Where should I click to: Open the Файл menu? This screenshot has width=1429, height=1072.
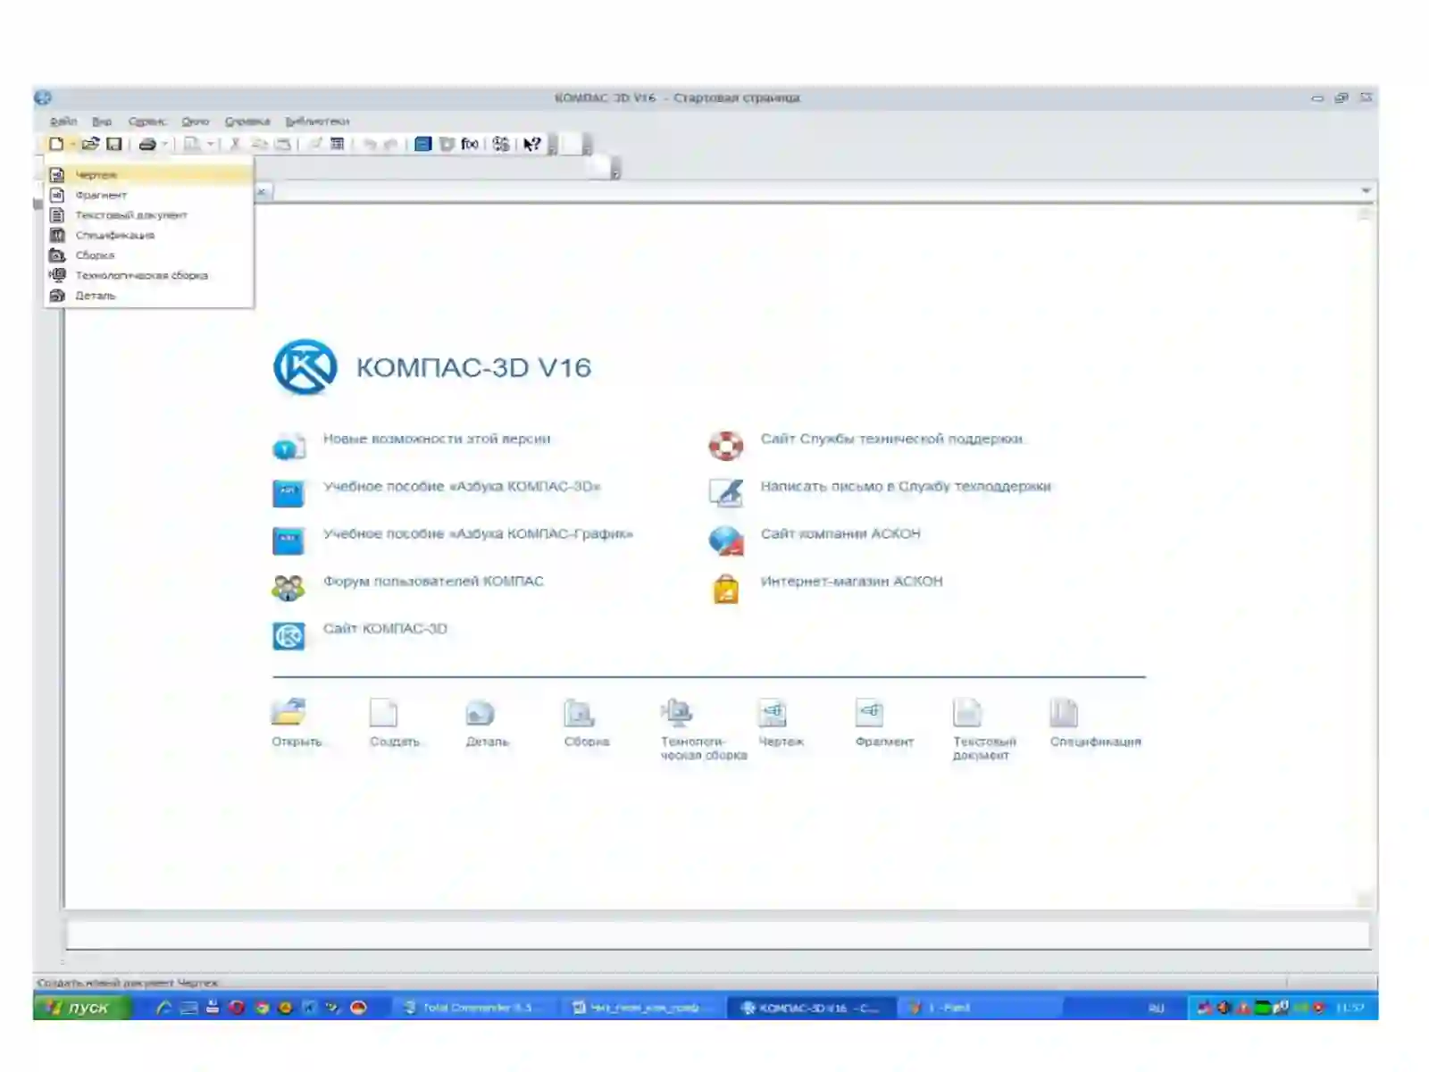click(63, 121)
